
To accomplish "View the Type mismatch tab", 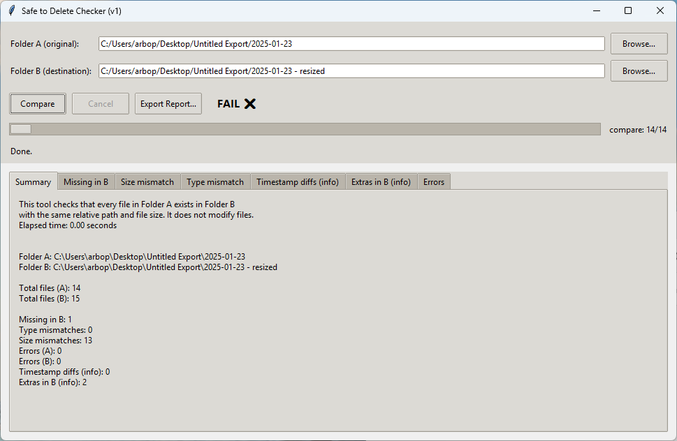I will [x=215, y=181].
